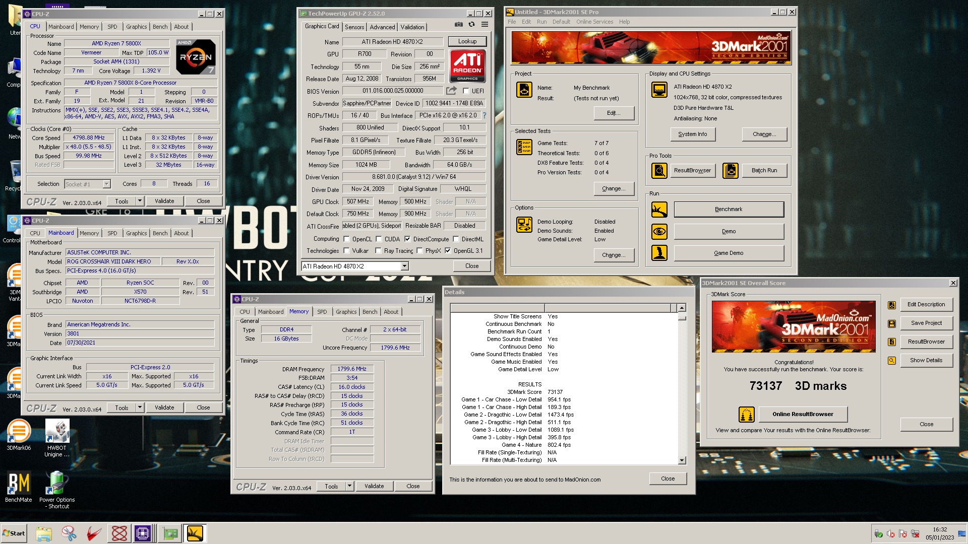Screen dimensions: 968x544
Task: Open the Bench tab in top CPU-Z window
Action: (x=160, y=27)
